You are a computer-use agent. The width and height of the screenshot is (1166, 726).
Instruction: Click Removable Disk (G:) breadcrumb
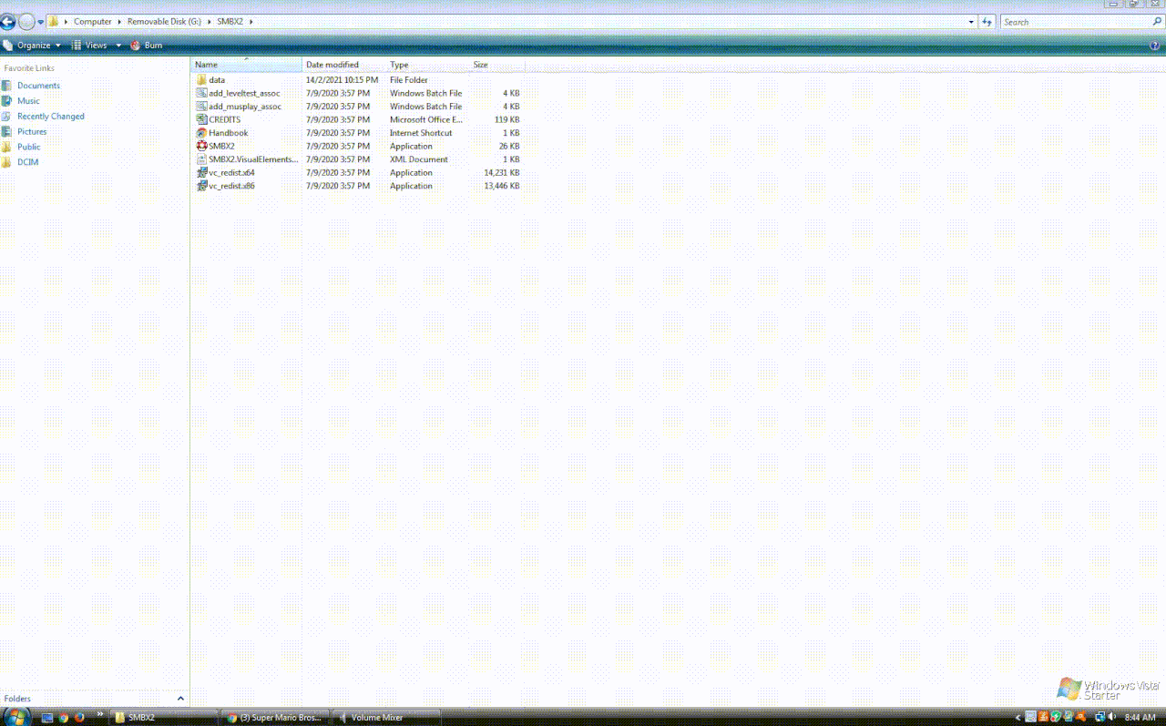tap(164, 22)
